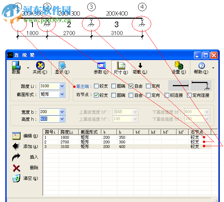
Task: Open the 设置(S) settings gears icon
Action: coord(179,67)
